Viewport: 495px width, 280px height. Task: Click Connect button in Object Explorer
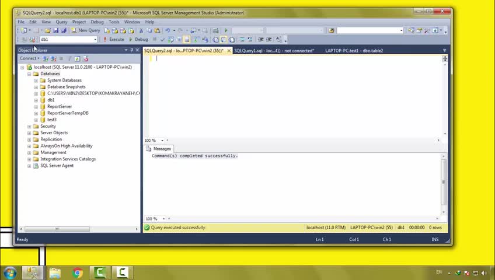click(29, 59)
